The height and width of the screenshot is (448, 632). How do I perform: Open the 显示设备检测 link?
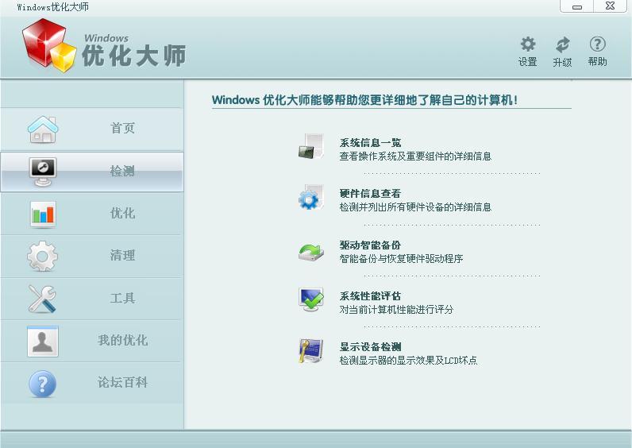[x=371, y=347]
